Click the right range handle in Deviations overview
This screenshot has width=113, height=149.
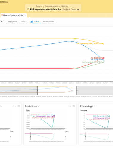[x=65, y=136]
